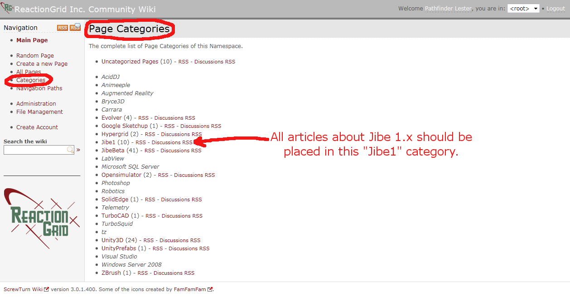Open the JibeBeta category page
The width and height of the screenshot is (570, 297).
[x=113, y=151]
